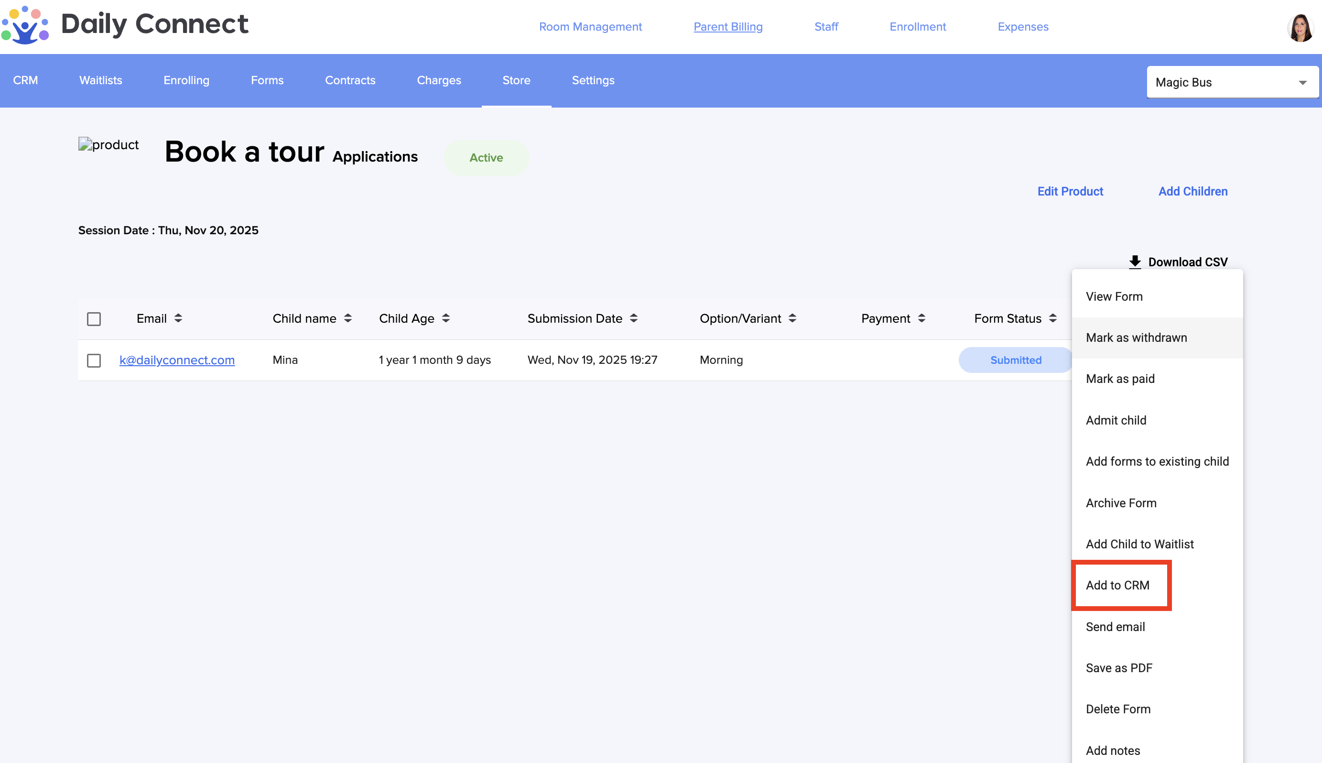
Task: Click the Submitted status badge
Action: pos(1015,360)
